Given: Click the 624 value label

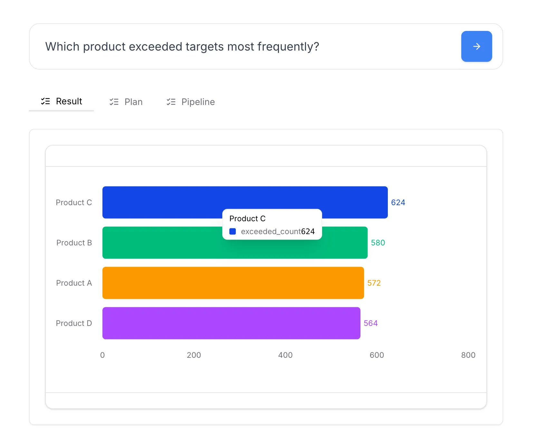Looking at the screenshot, I should point(398,203).
